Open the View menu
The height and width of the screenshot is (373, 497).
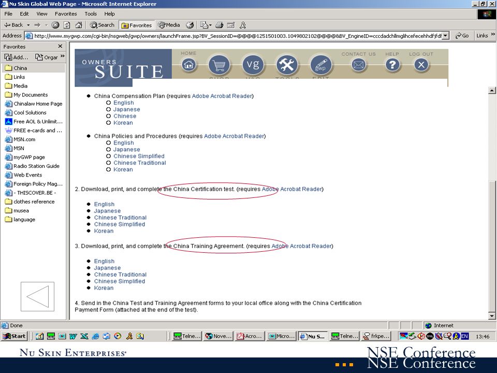(x=42, y=13)
